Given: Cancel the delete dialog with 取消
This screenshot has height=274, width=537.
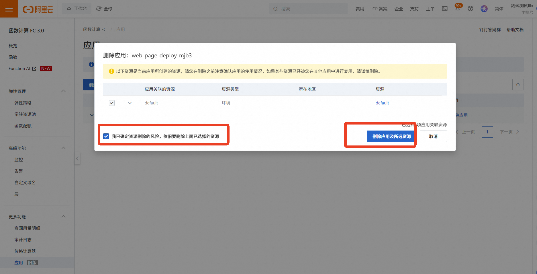Looking at the screenshot, I should 433,136.
